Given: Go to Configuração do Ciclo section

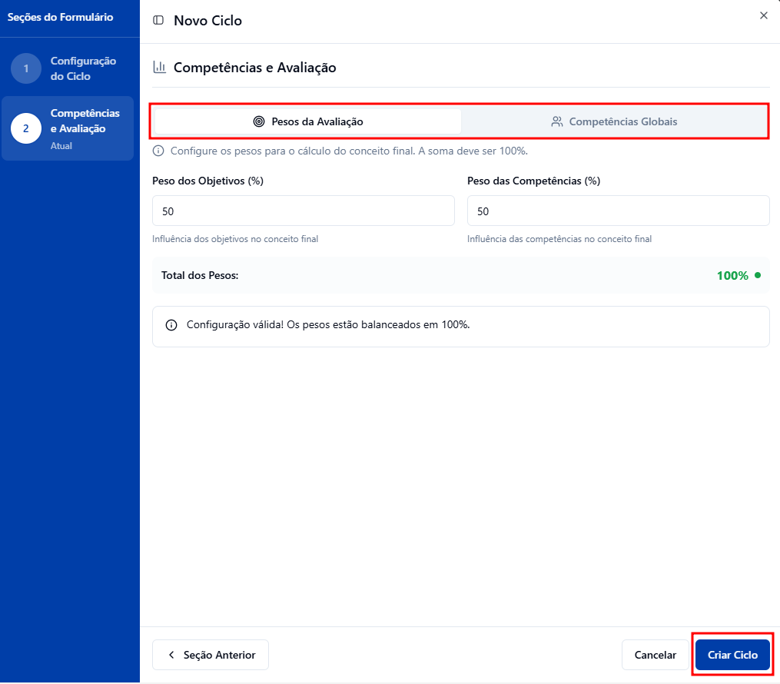Looking at the screenshot, I should point(82,68).
